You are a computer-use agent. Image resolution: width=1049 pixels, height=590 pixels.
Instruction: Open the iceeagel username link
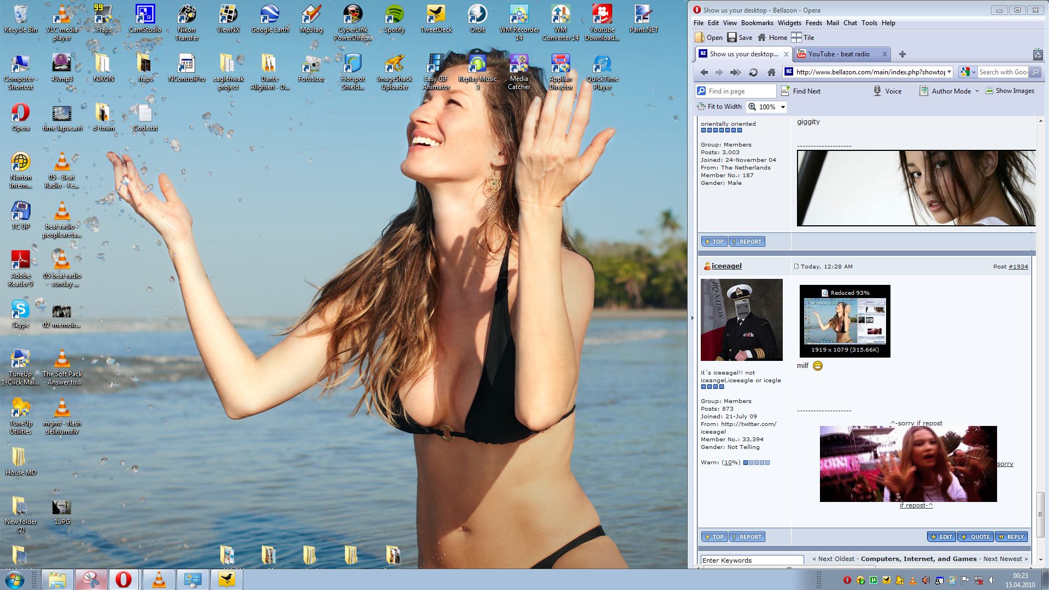coord(726,266)
